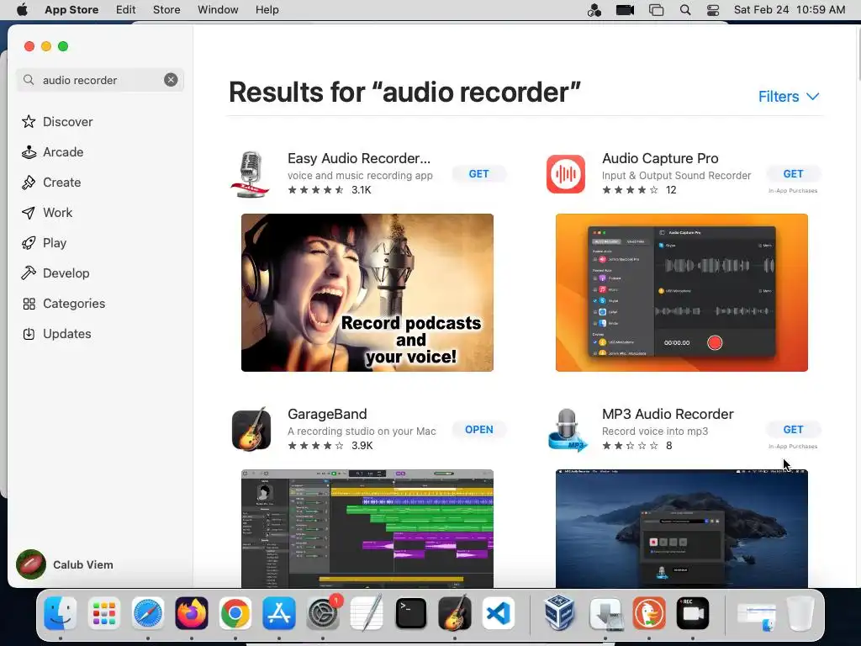Launch Firefox from the Dock
861x646 pixels.
coord(192,613)
